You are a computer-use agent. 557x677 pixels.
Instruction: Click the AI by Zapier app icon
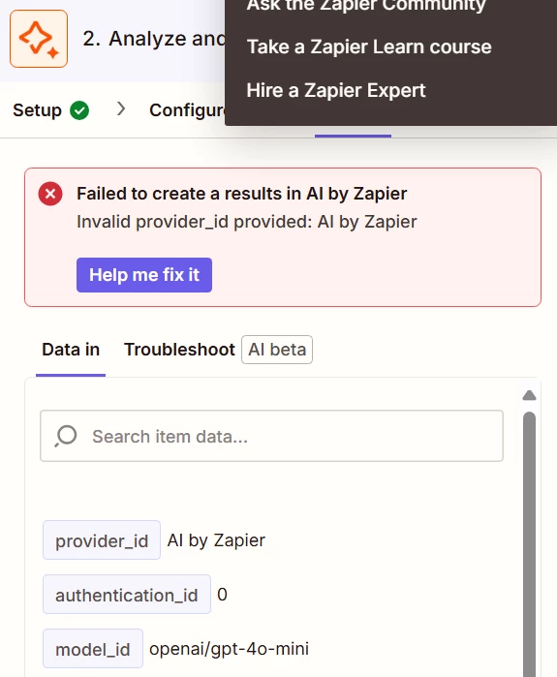click(x=39, y=39)
